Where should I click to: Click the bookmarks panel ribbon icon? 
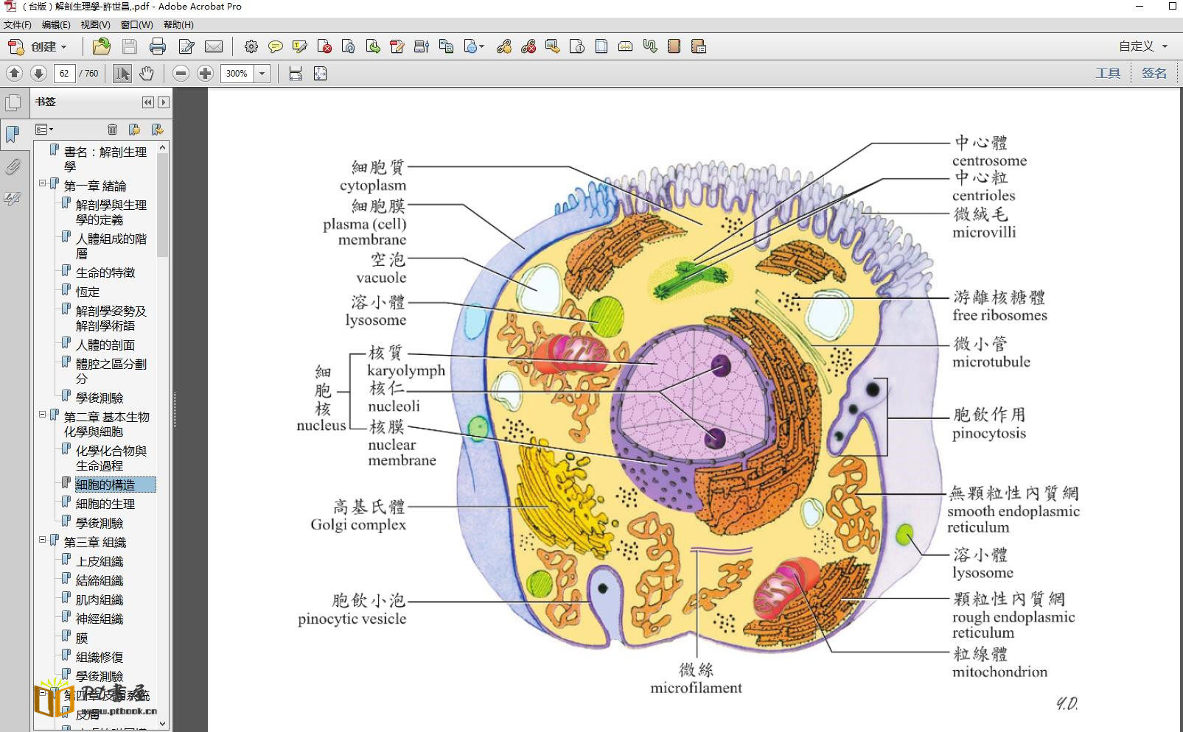click(13, 134)
